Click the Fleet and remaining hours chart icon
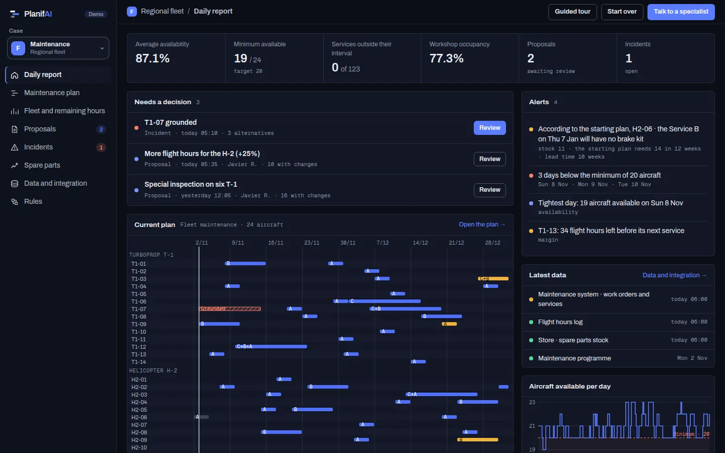This screenshot has height=453, width=725. click(x=15, y=111)
